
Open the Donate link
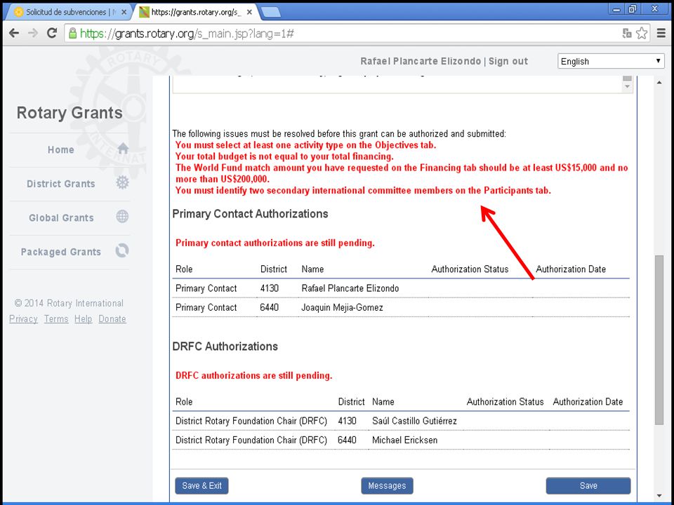point(112,318)
